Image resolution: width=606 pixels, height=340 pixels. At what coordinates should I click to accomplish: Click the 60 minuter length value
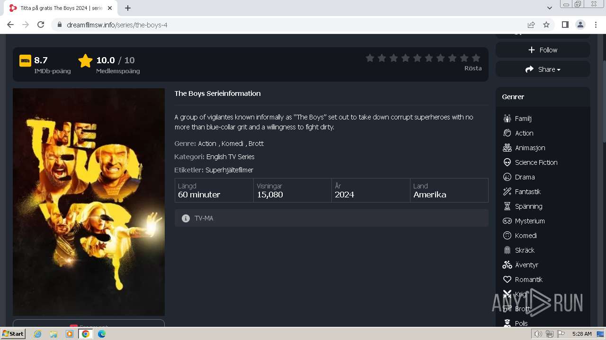coord(199,195)
